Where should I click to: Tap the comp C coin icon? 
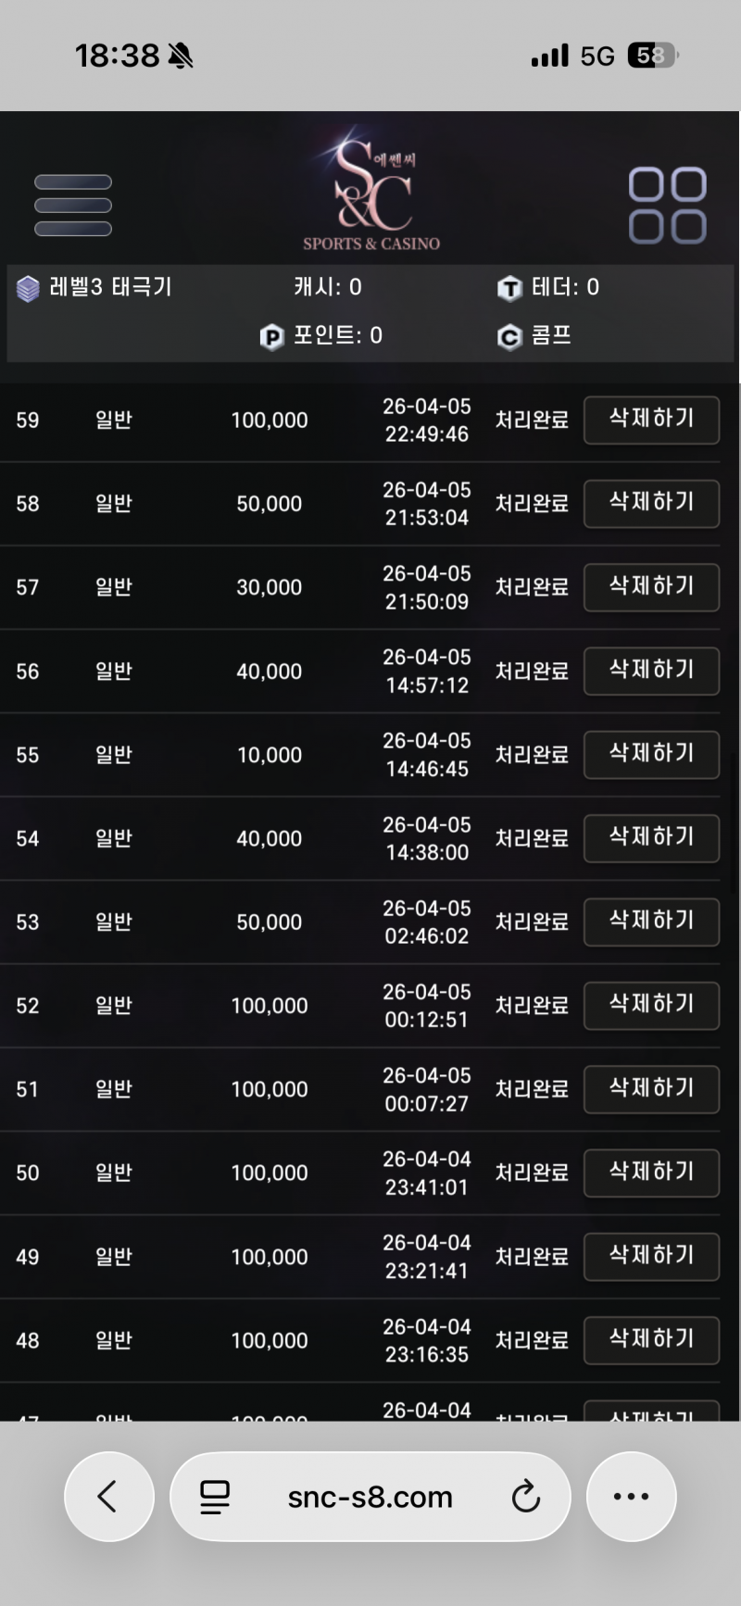coord(509,337)
